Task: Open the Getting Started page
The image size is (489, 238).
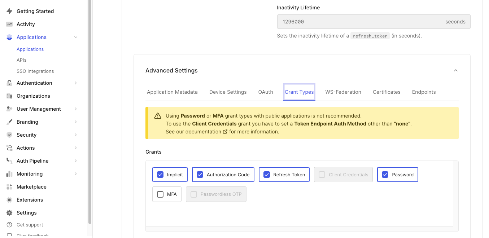Action: pyautogui.click(x=35, y=11)
